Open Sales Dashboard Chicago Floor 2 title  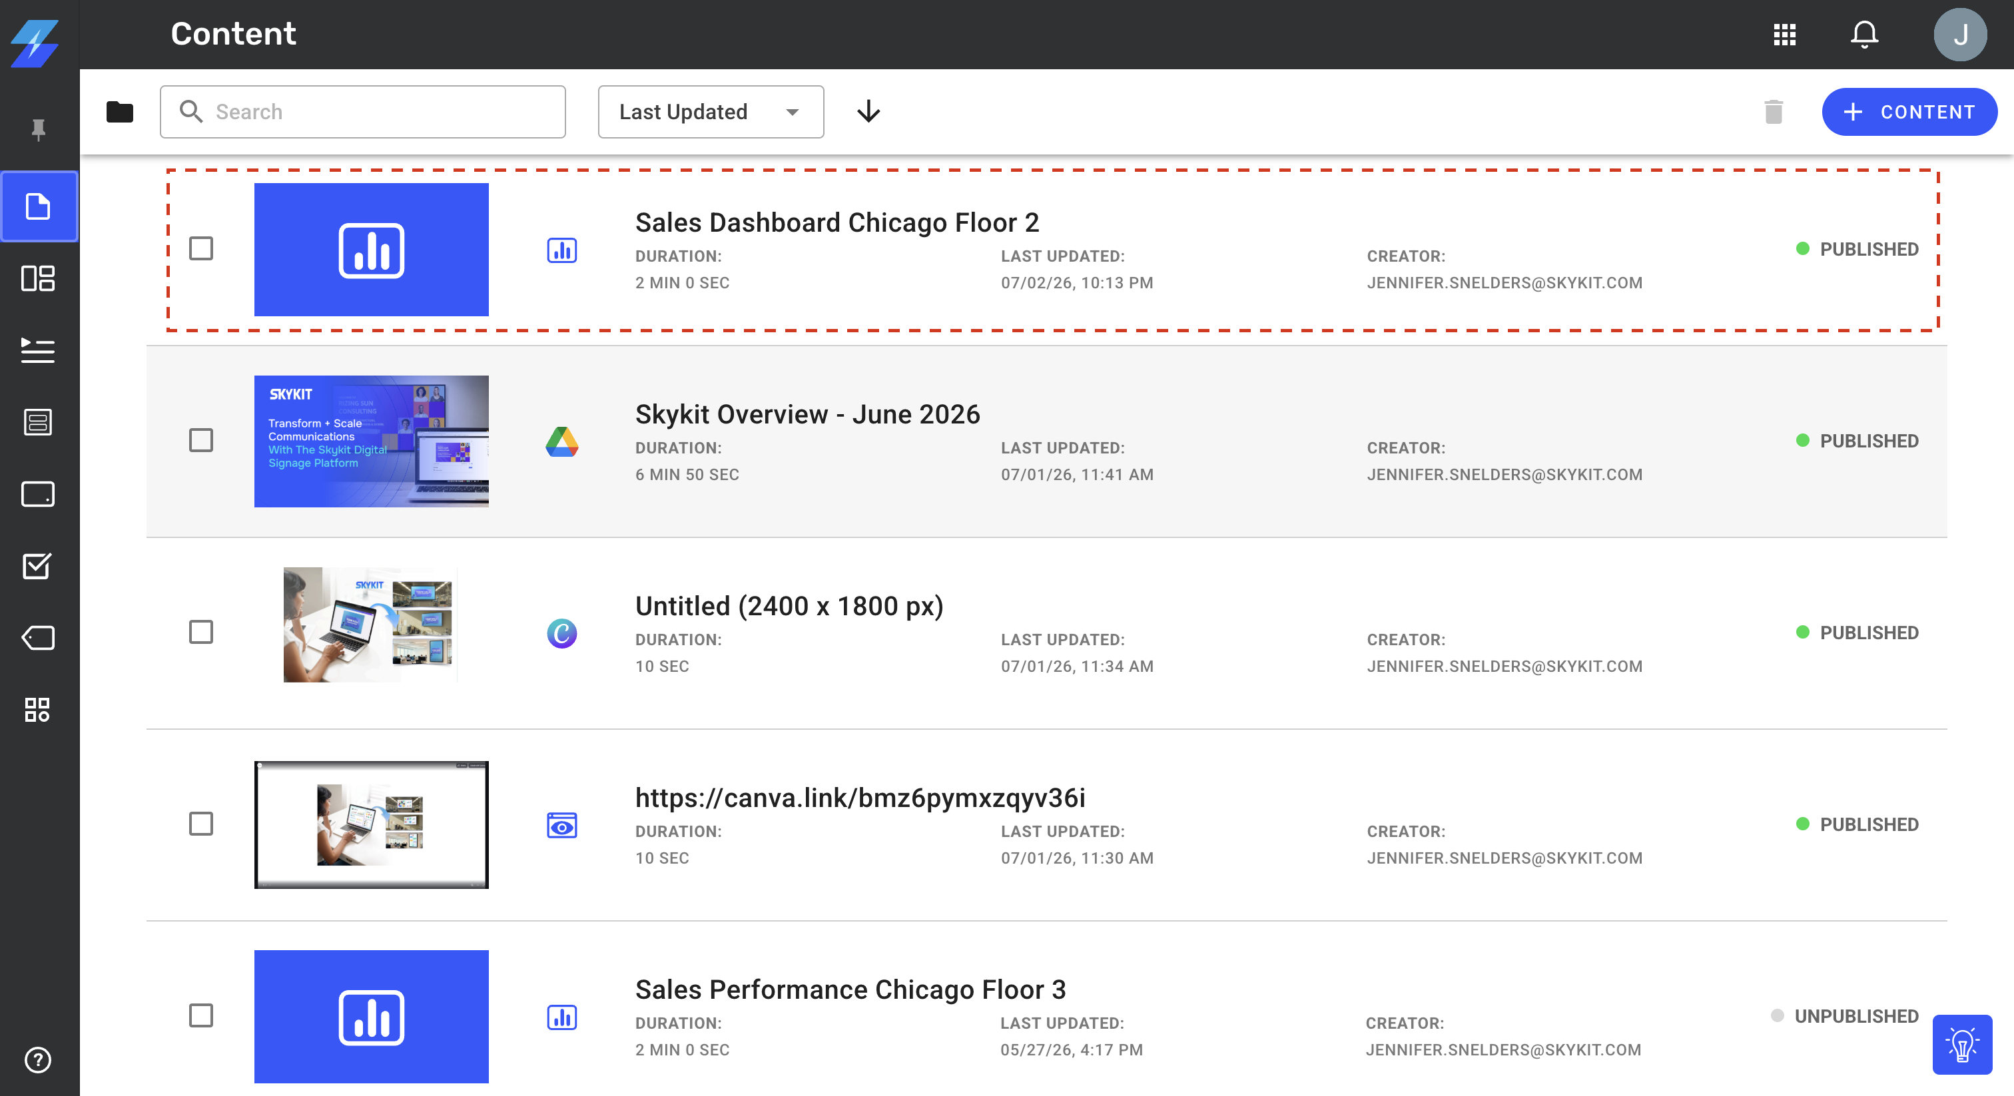click(837, 223)
